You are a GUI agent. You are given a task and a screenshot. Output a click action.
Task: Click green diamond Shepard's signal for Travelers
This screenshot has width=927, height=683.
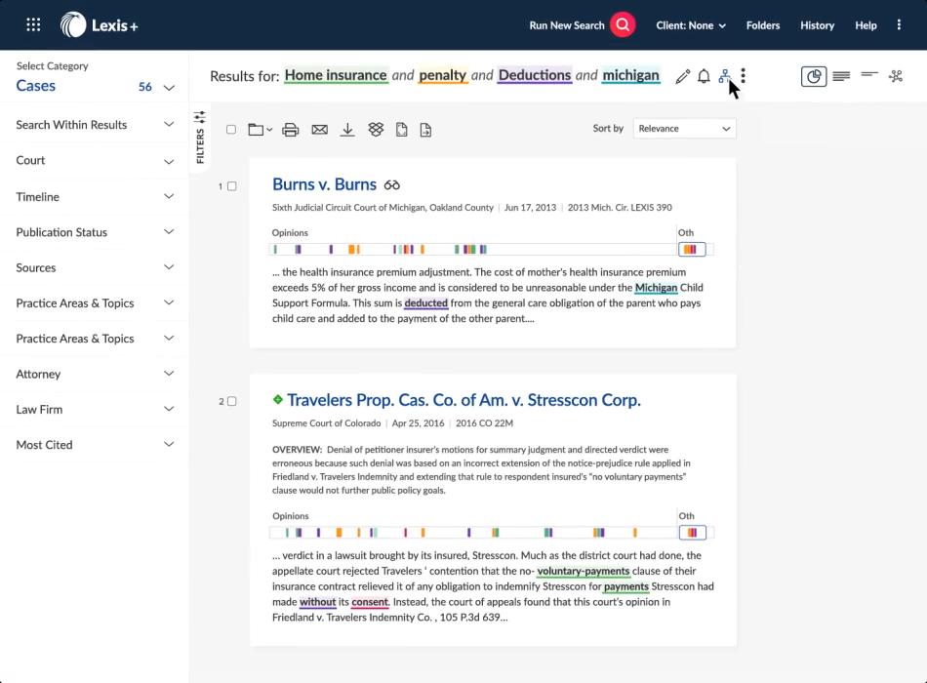click(x=278, y=399)
